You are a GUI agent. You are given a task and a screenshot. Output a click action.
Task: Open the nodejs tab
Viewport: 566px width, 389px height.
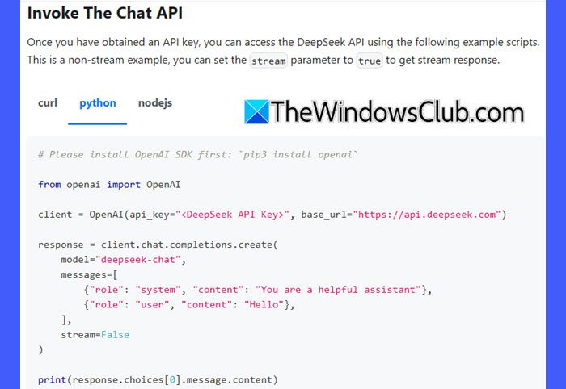[155, 103]
